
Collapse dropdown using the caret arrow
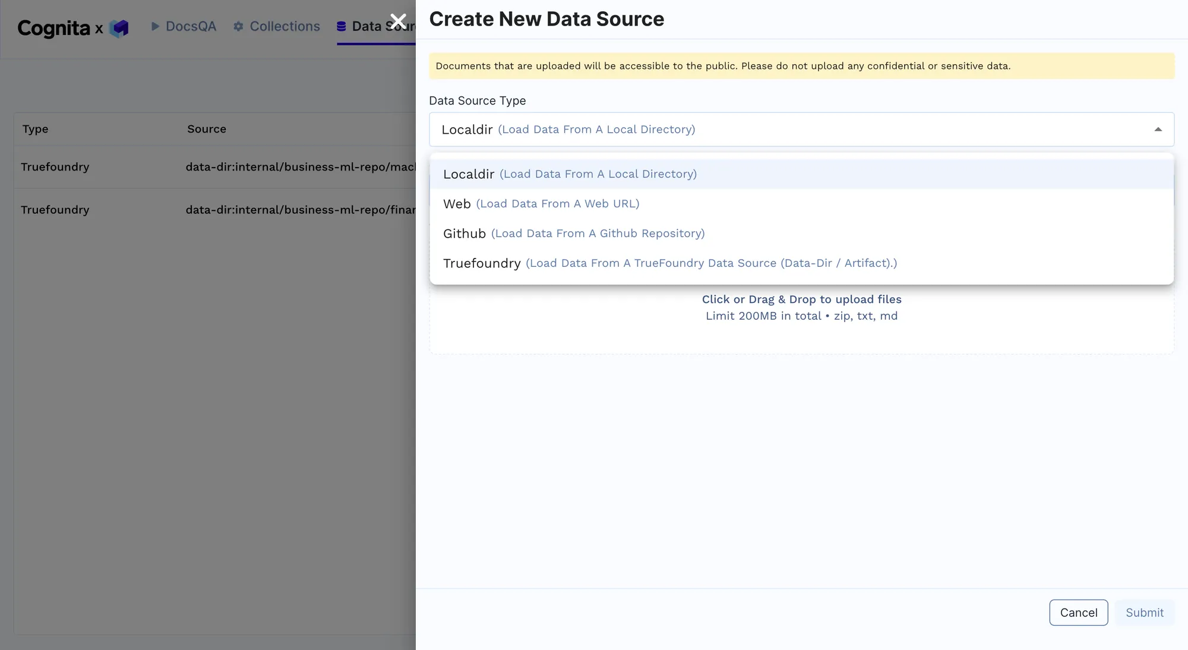[1158, 130]
